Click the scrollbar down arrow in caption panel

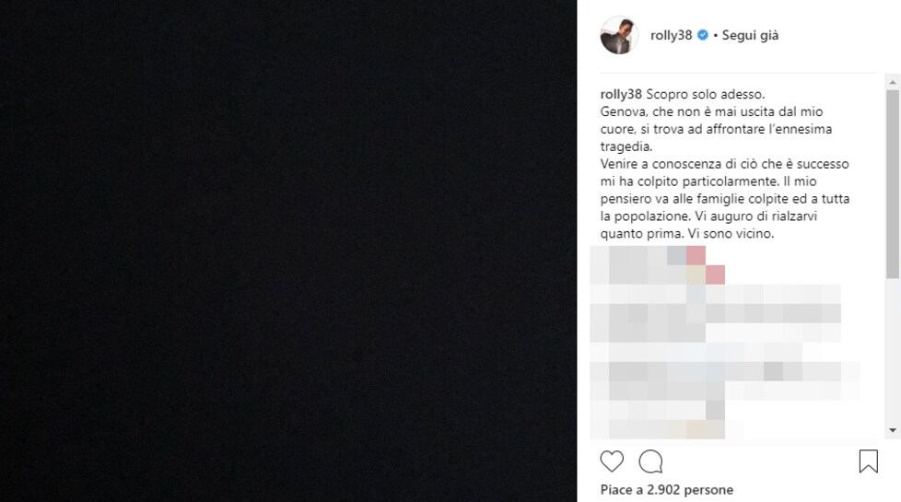tap(893, 430)
